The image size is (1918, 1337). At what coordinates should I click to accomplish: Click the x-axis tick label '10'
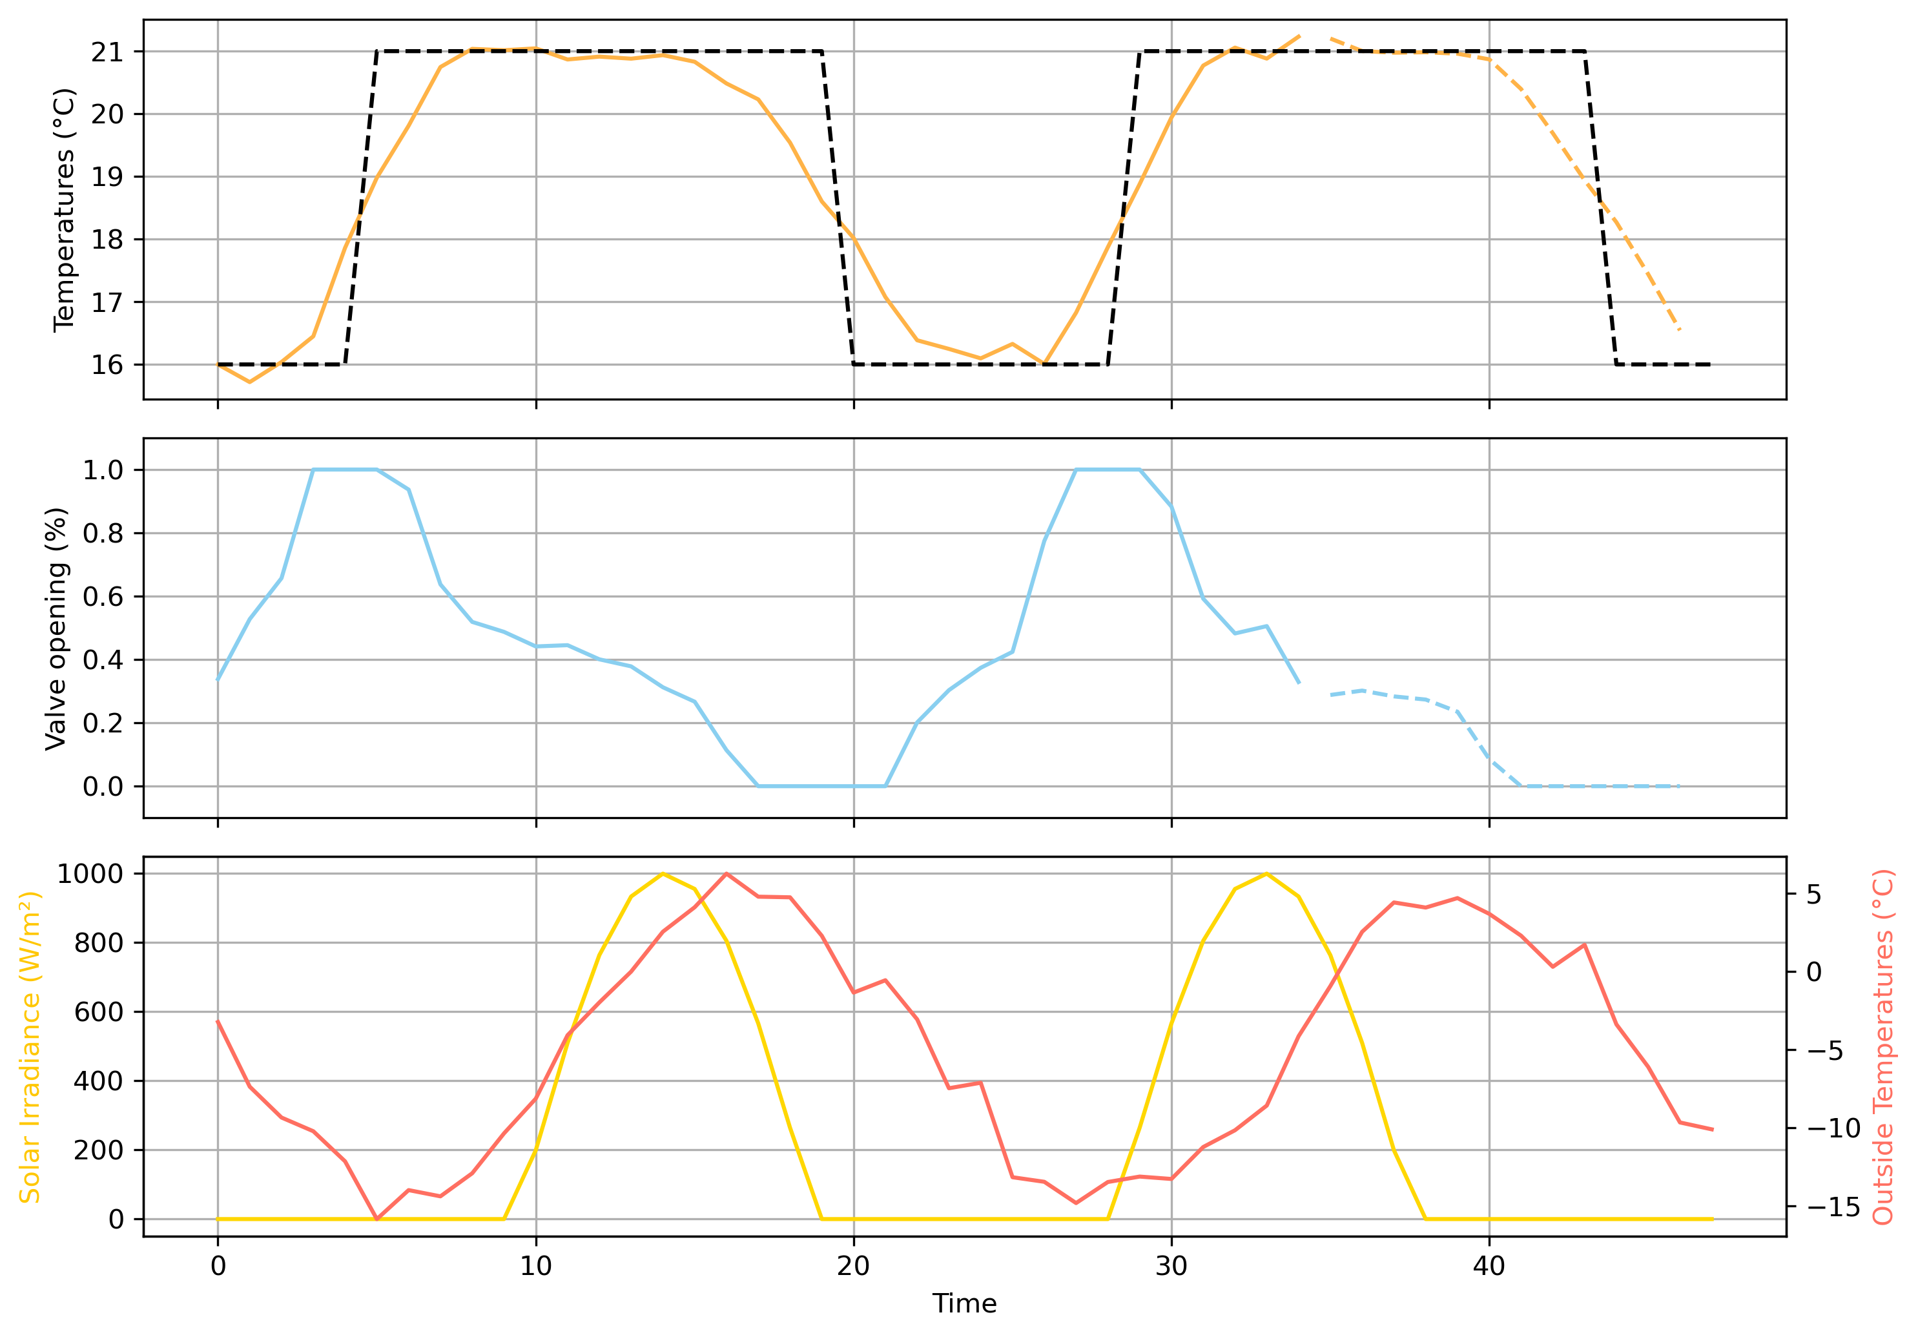tap(535, 1266)
